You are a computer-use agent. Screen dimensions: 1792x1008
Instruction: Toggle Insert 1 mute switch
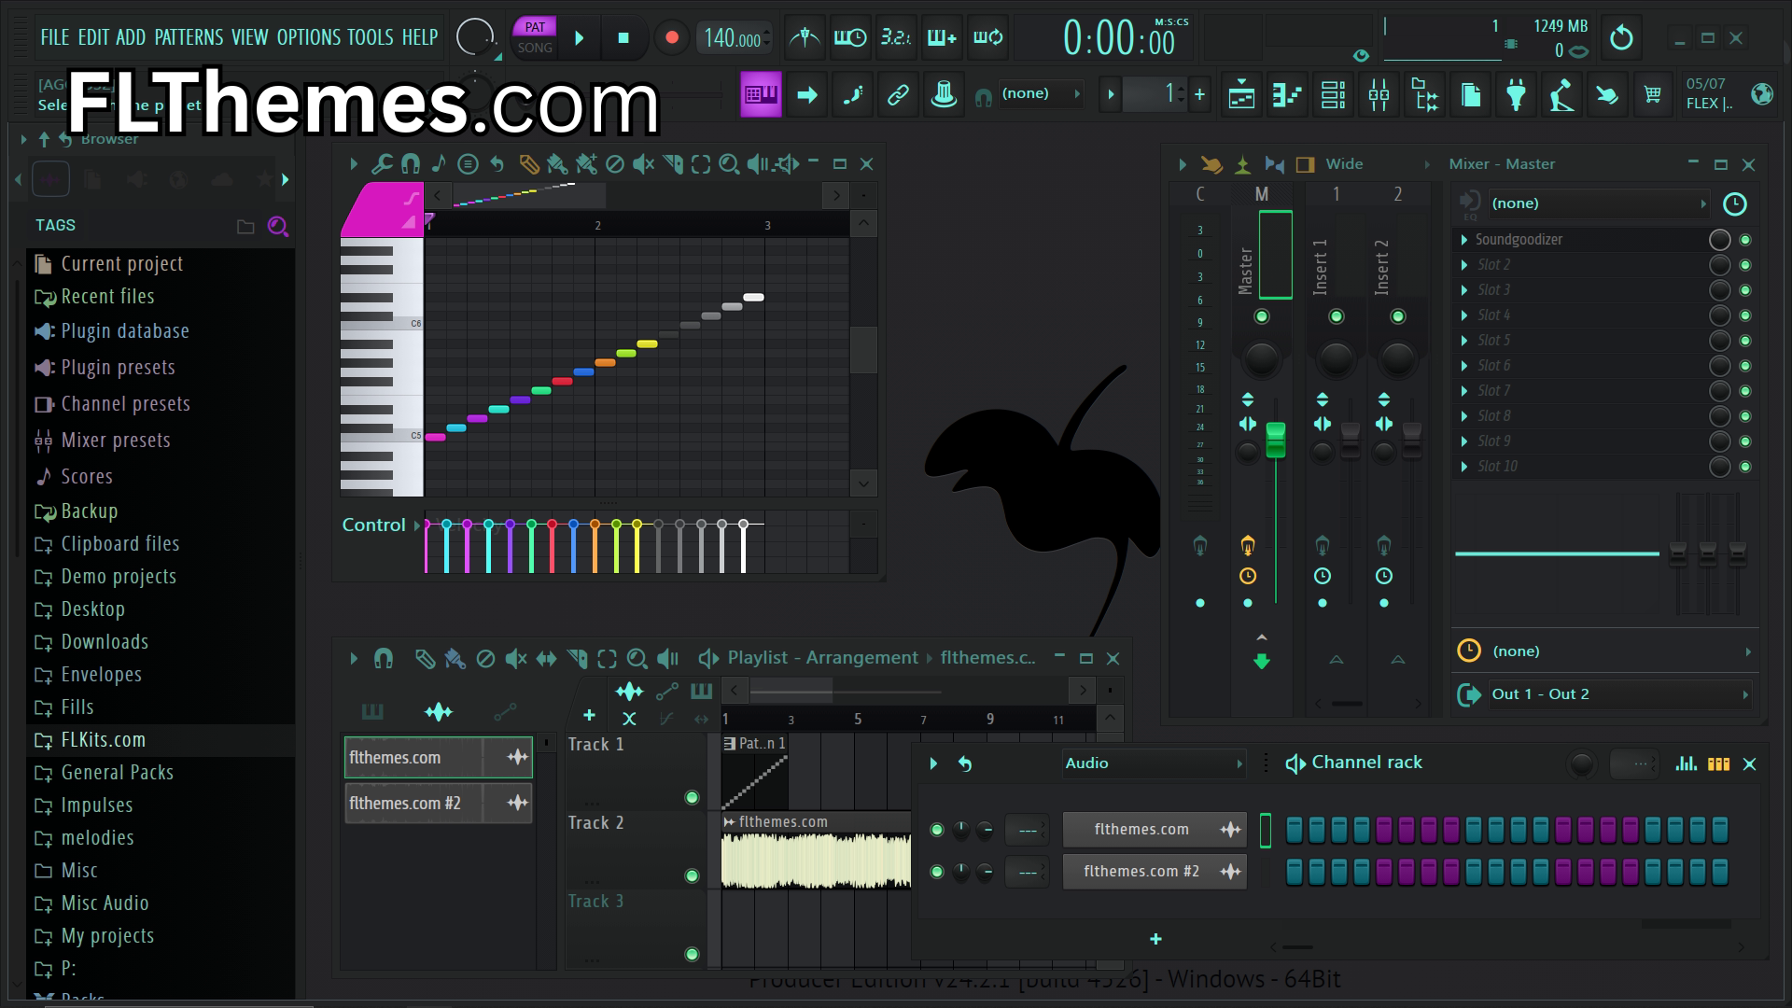click(x=1336, y=316)
